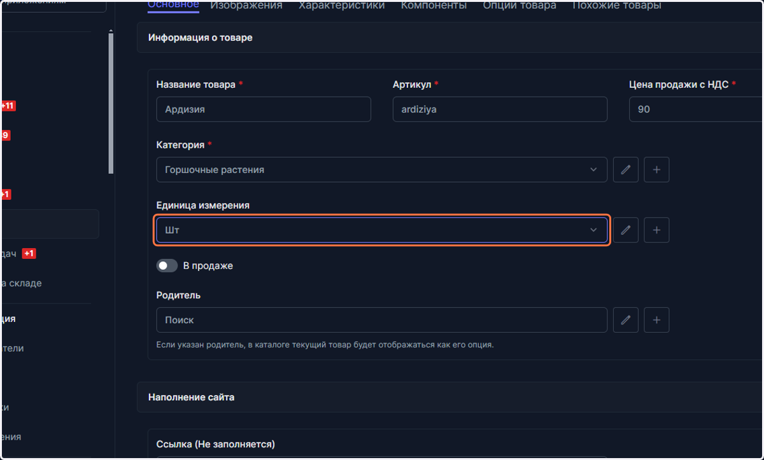Click the +11 badge in sidebar
This screenshot has height=460, width=764.
(8, 106)
